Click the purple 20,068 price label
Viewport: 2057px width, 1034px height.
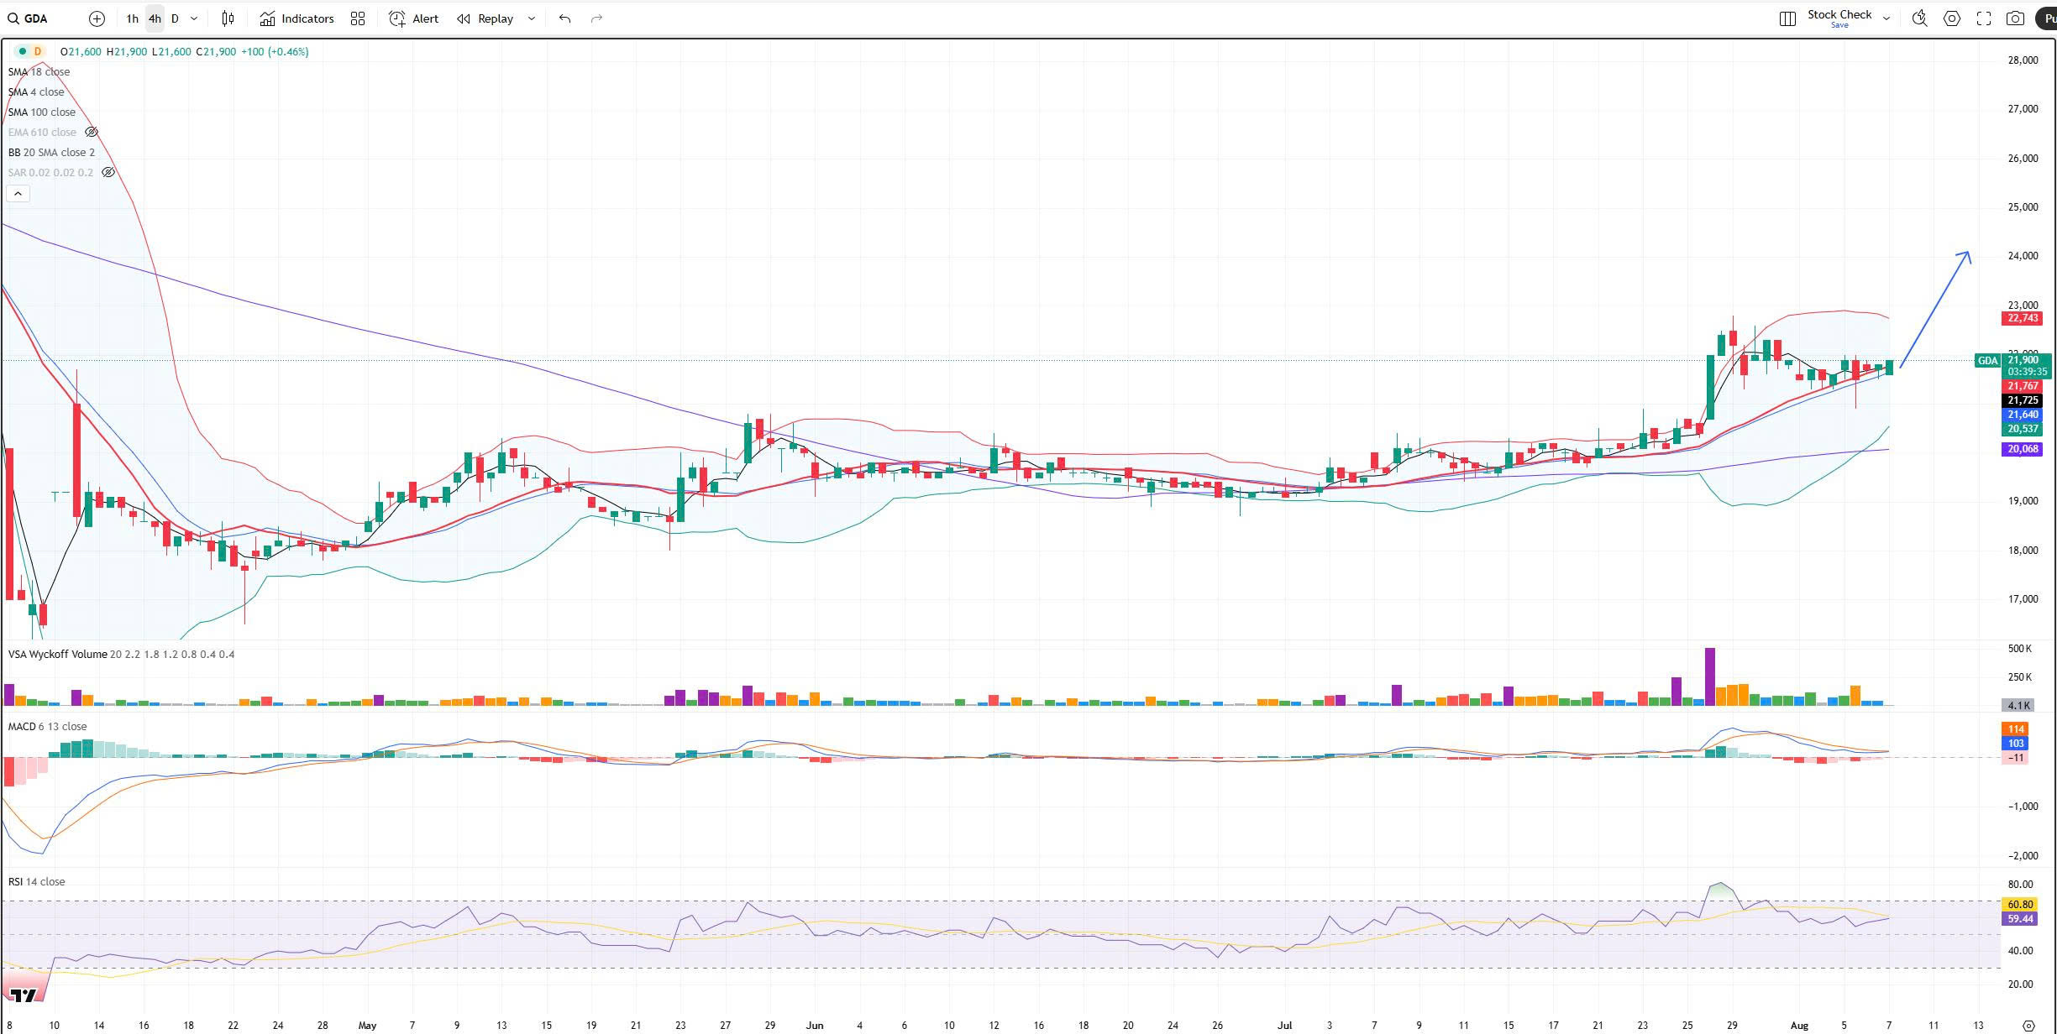pyautogui.click(x=2022, y=449)
